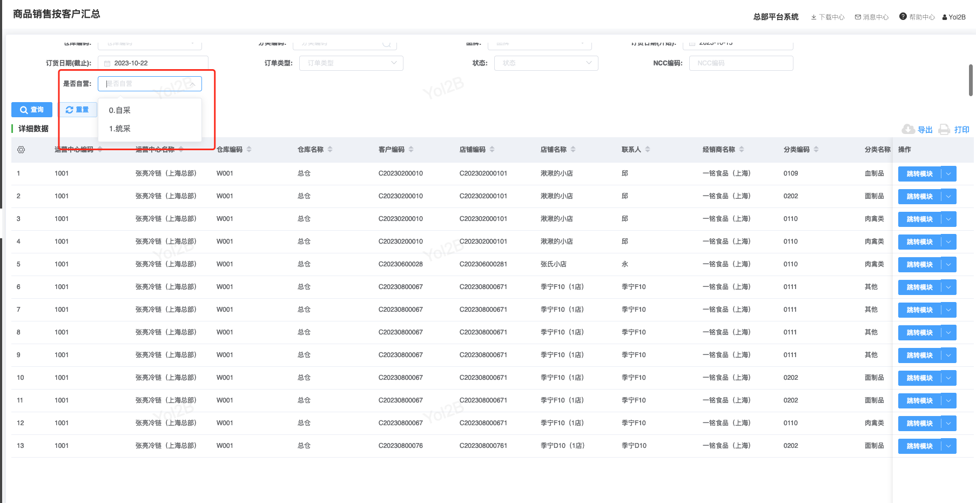Select the 0.自采 option
The height and width of the screenshot is (503, 976).
point(120,110)
